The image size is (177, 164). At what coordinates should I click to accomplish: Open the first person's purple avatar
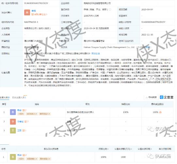click(x=13, y=112)
